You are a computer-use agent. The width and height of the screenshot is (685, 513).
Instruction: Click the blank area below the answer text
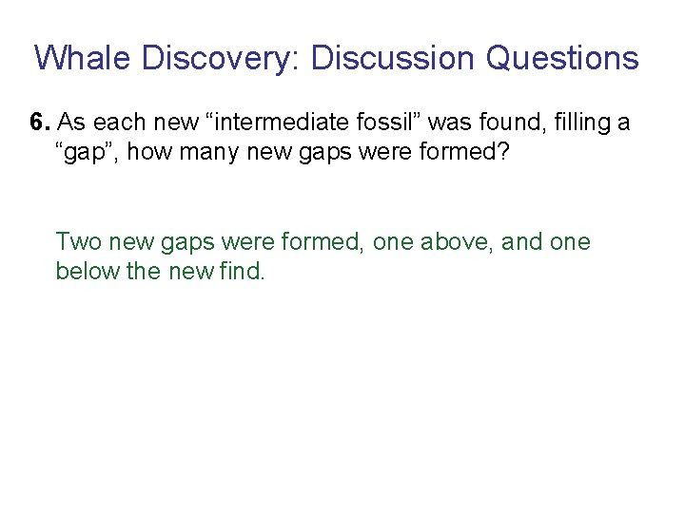pos(342,399)
